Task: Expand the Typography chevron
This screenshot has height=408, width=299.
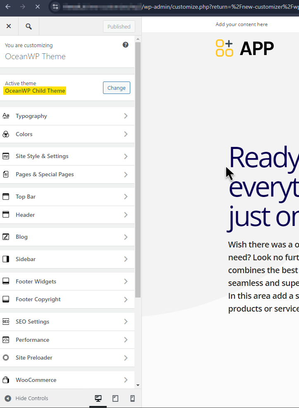Action: click(126, 116)
